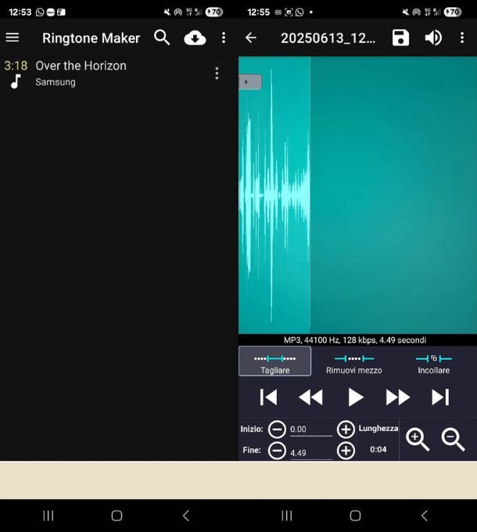Open Ringtone Maker overflow menu
The height and width of the screenshot is (532, 477).
tap(224, 38)
